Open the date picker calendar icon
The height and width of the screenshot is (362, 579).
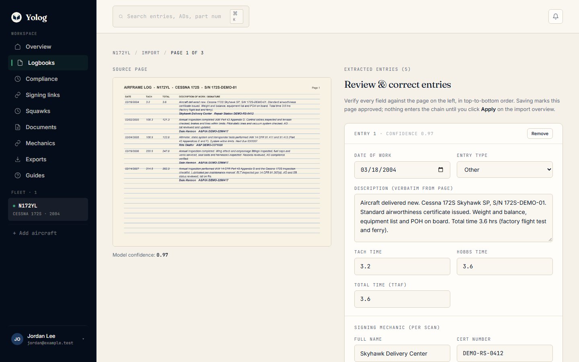(x=441, y=170)
